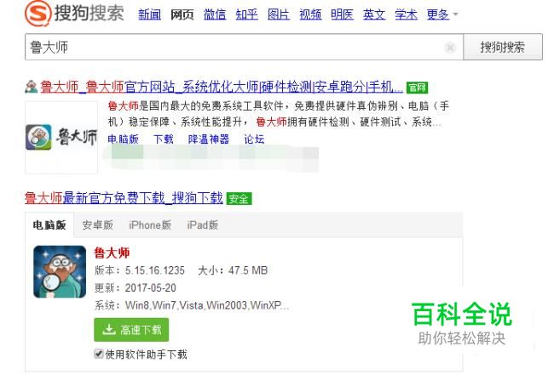The width and height of the screenshot is (554, 375).
Task: Click the update date 2017-05-20
Action: pyautogui.click(x=151, y=288)
